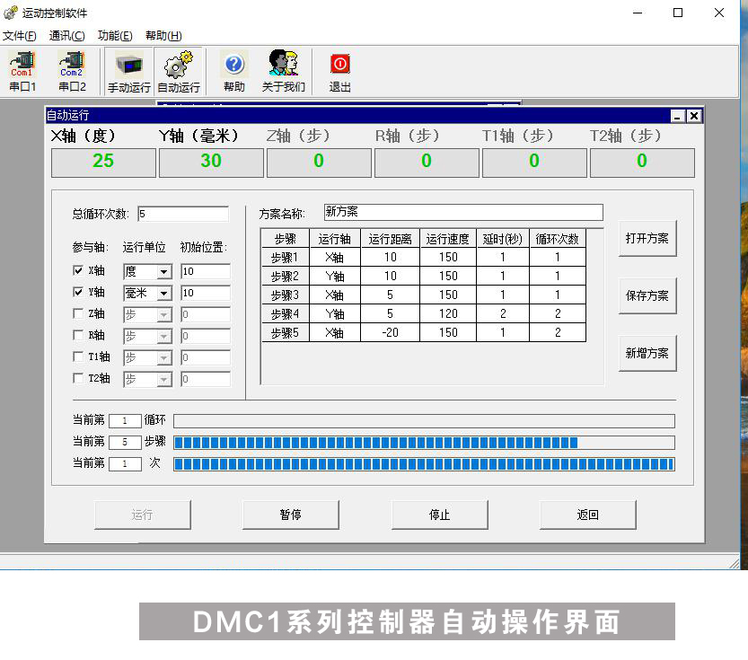Viewport: 748px width, 660px height.
Task: Open the 功能(E) menu
Action: 115,36
